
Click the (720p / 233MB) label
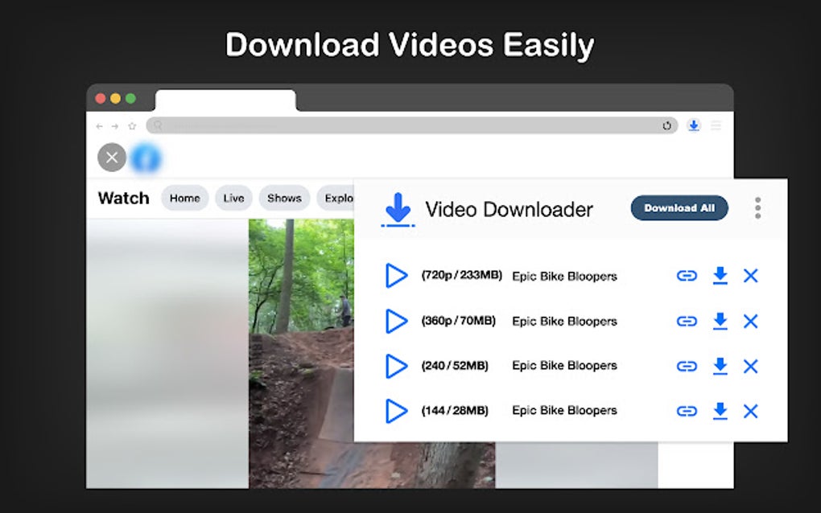[x=462, y=275]
